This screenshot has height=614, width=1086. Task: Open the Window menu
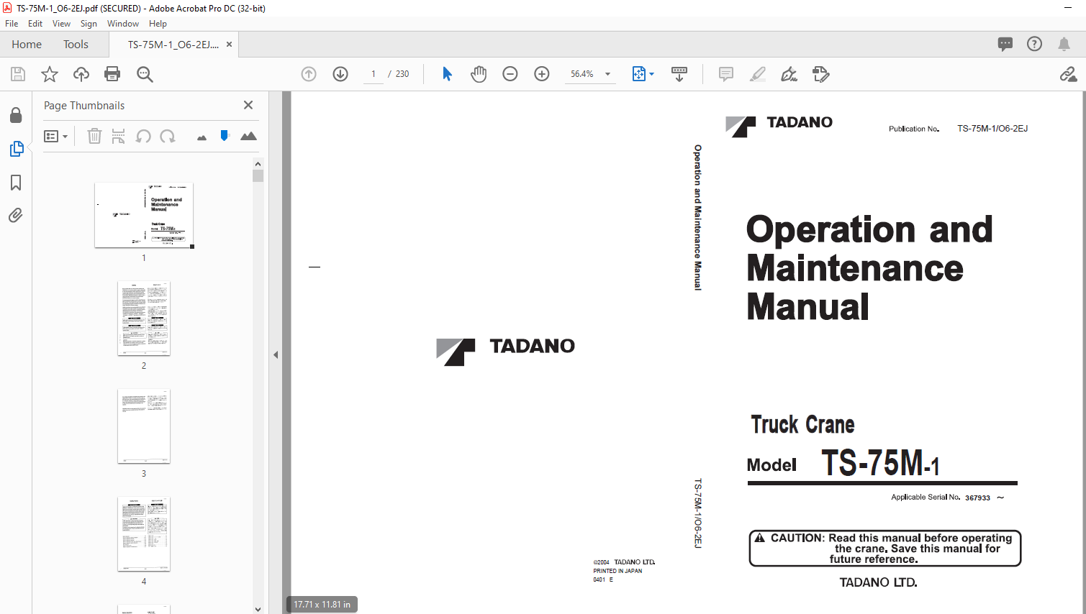click(123, 24)
